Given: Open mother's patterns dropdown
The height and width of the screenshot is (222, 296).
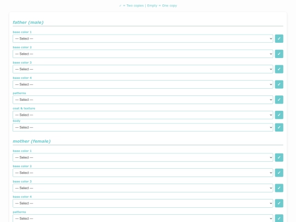Looking at the screenshot, I should [143, 218].
